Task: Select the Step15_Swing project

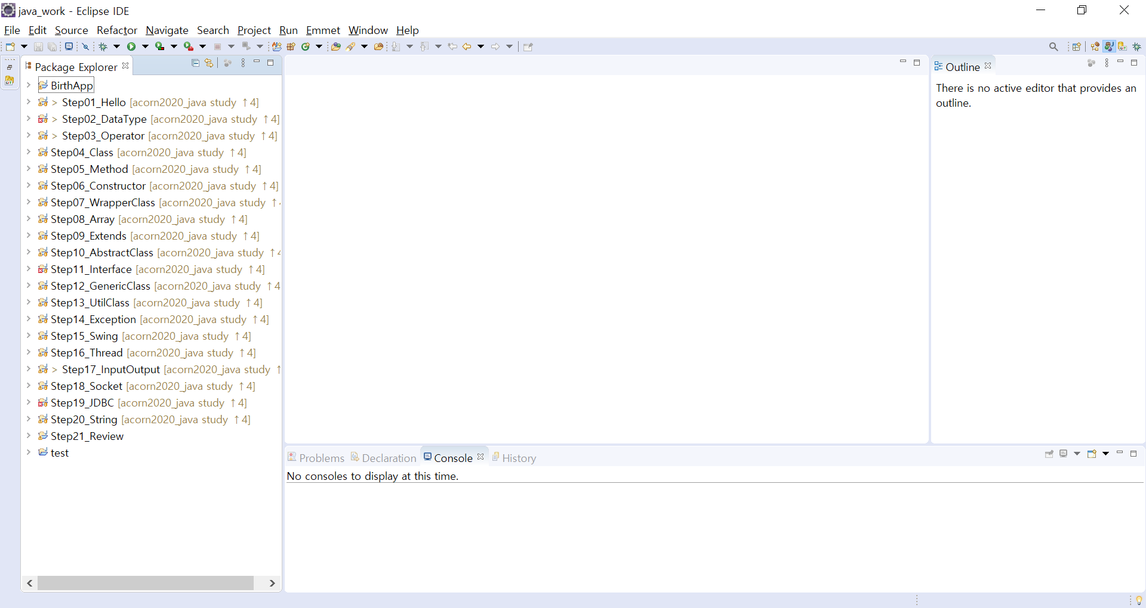Action: coord(144,336)
